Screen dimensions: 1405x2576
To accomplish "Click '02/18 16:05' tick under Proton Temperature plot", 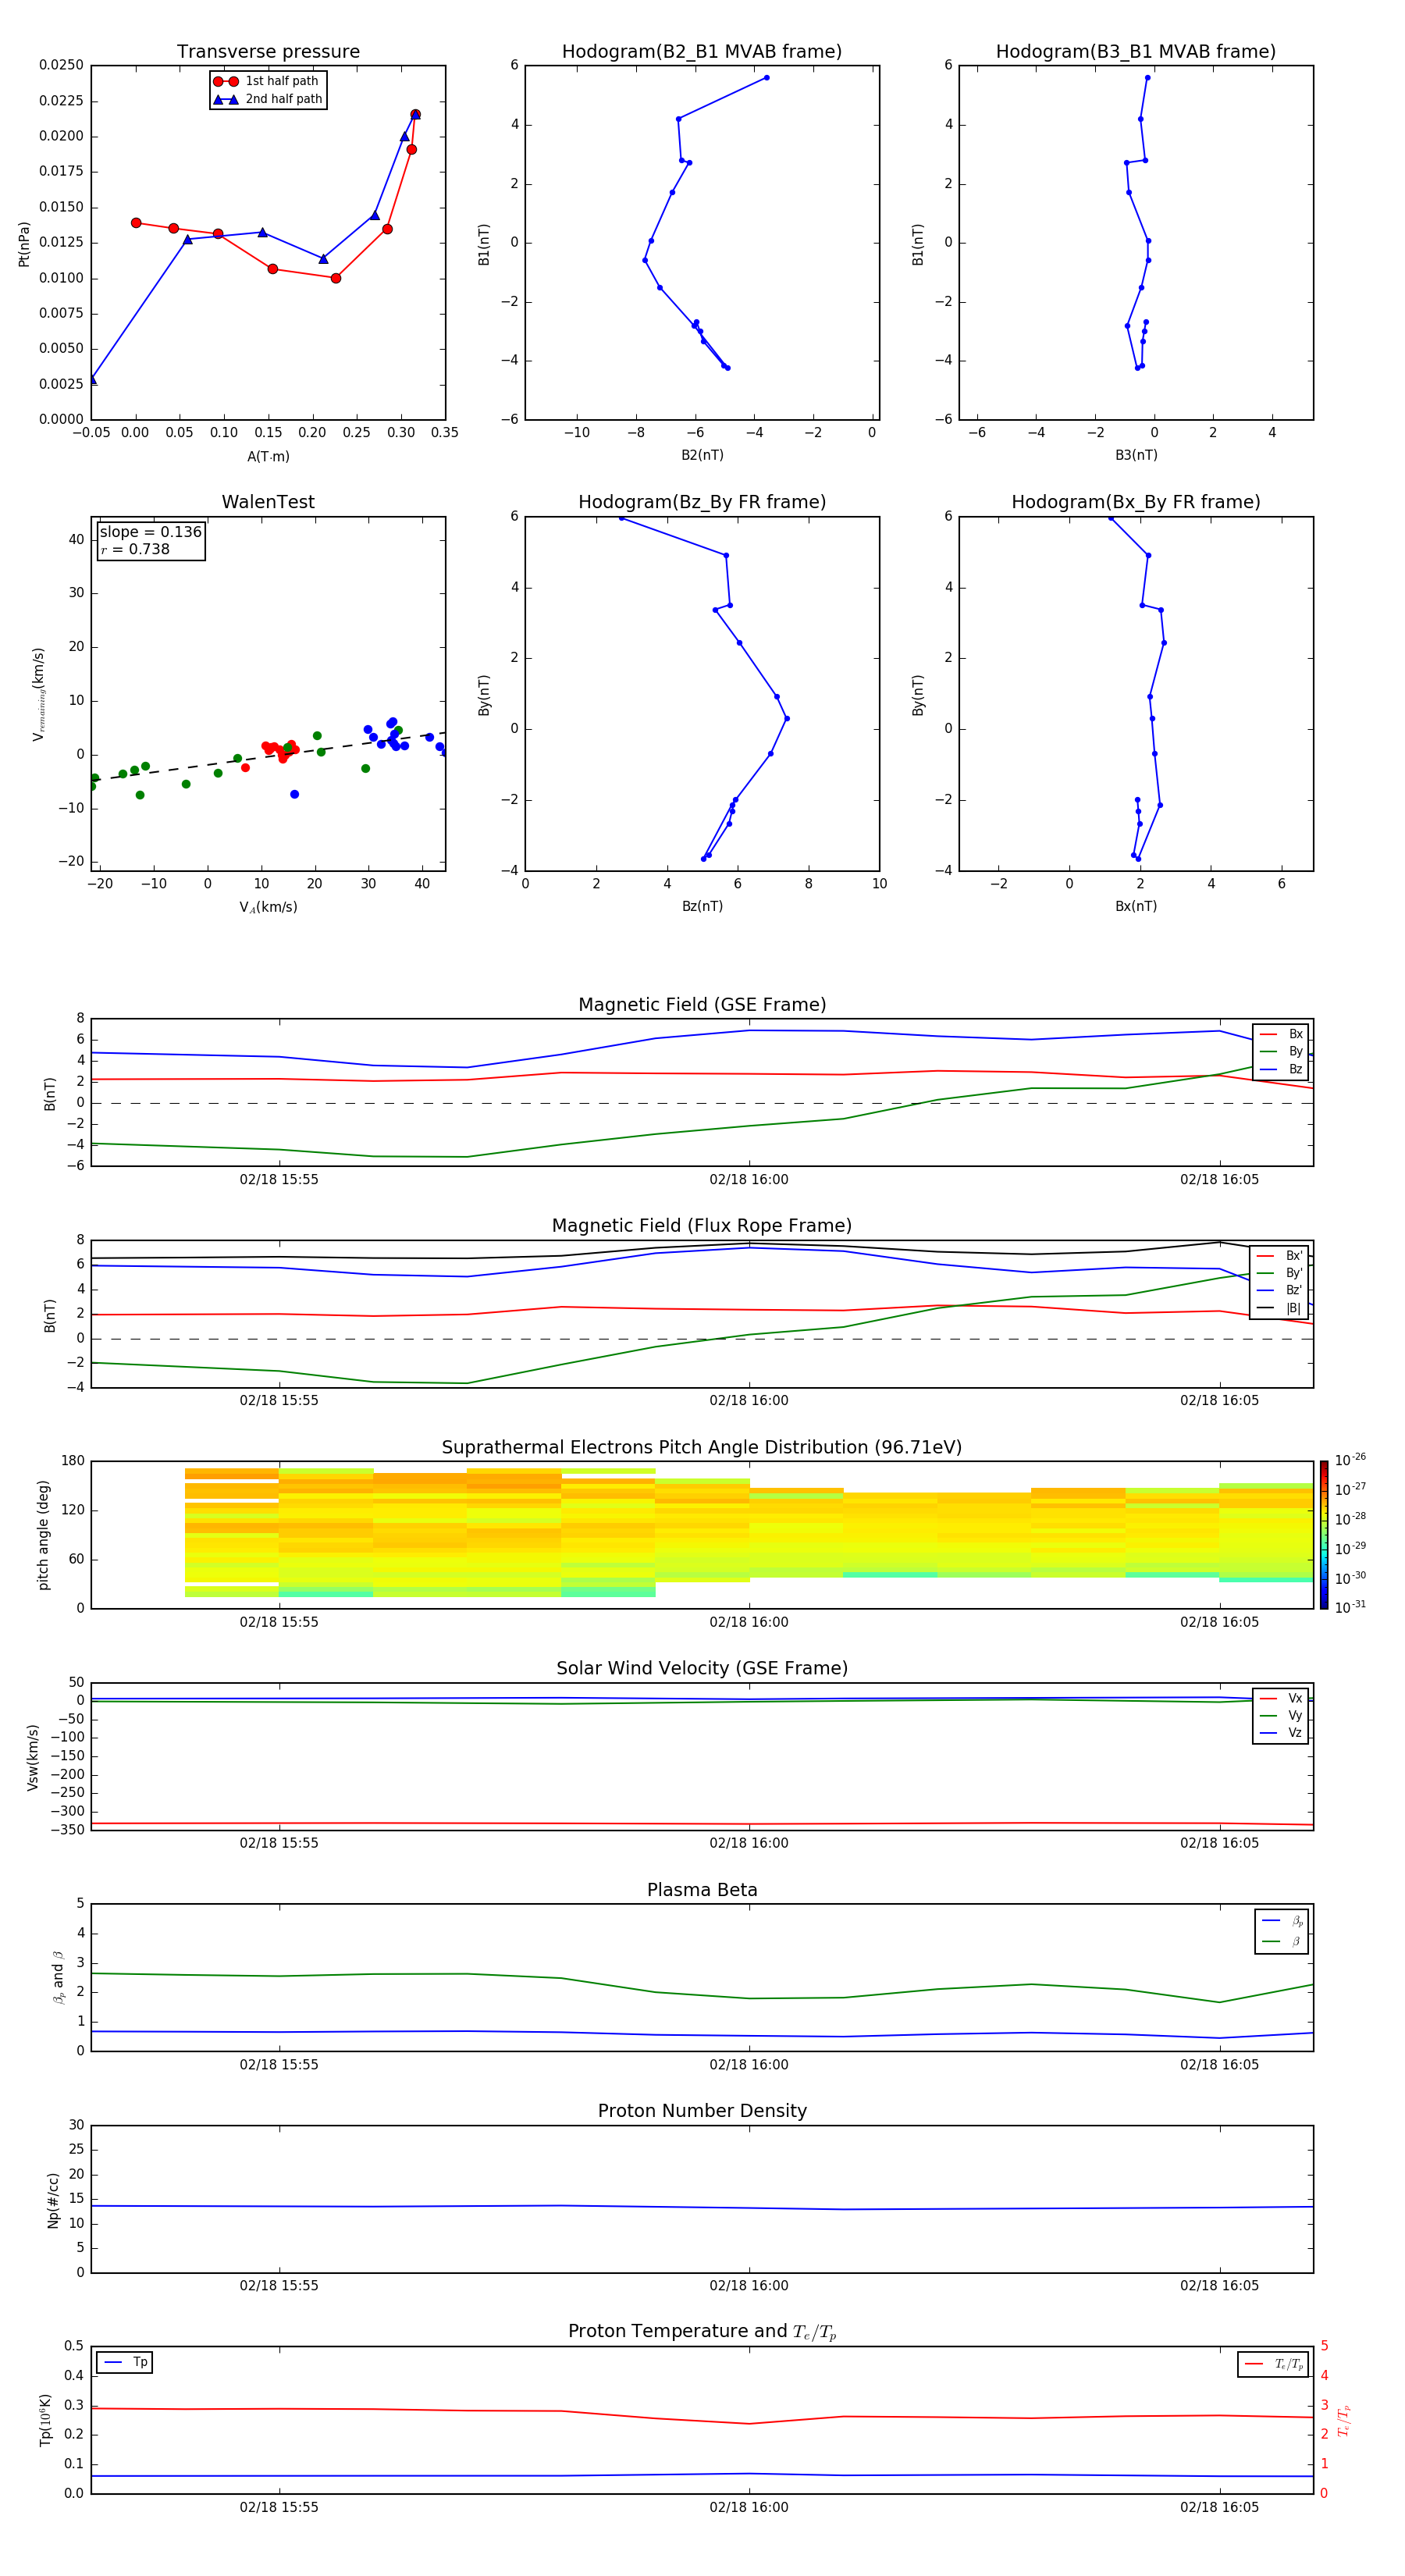I will click(x=1219, y=2507).
